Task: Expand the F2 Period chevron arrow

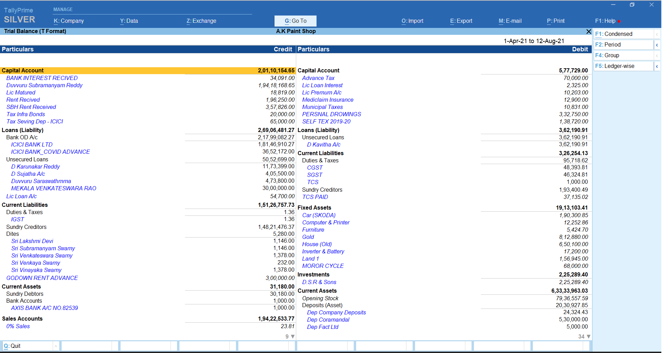Action: click(x=657, y=45)
